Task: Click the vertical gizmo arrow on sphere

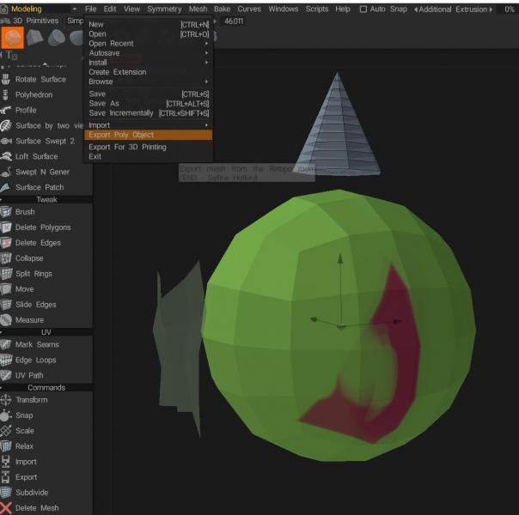Action: click(340, 257)
